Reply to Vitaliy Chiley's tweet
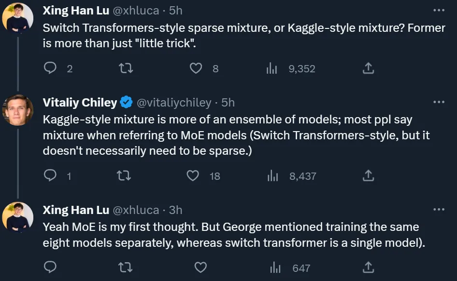The image size is (457, 281). click(51, 176)
